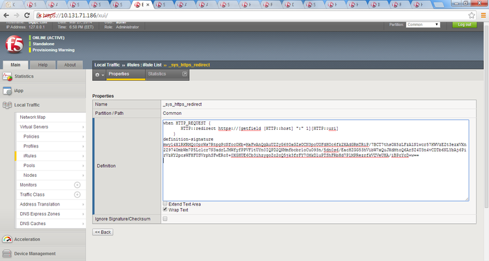Expand the Virtual Servers submenu

click(83, 127)
